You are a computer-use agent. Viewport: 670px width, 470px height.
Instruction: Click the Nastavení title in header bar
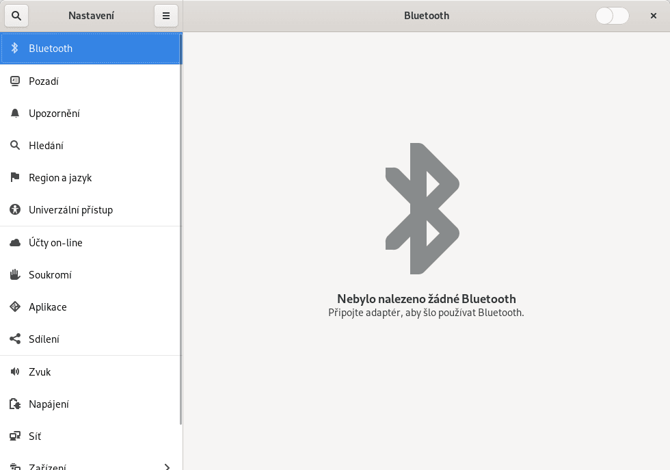(x=91, y=16)
